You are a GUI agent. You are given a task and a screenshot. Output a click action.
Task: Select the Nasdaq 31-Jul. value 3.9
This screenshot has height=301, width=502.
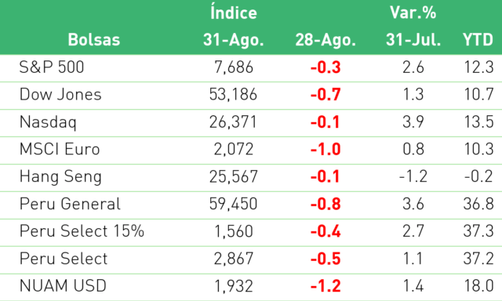(413, 121)
